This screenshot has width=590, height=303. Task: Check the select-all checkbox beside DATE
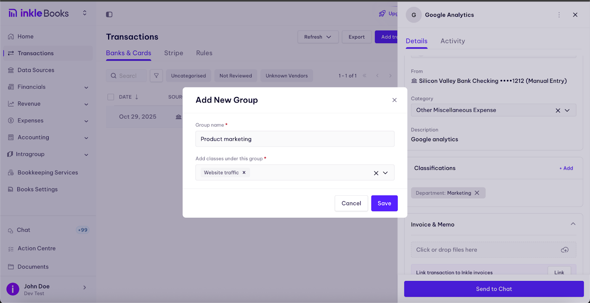coord(111,97)
